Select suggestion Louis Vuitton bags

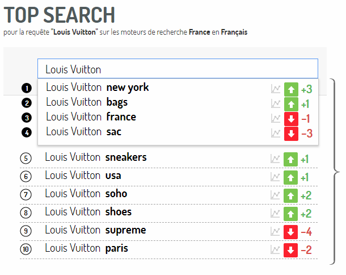click(87, 102)
